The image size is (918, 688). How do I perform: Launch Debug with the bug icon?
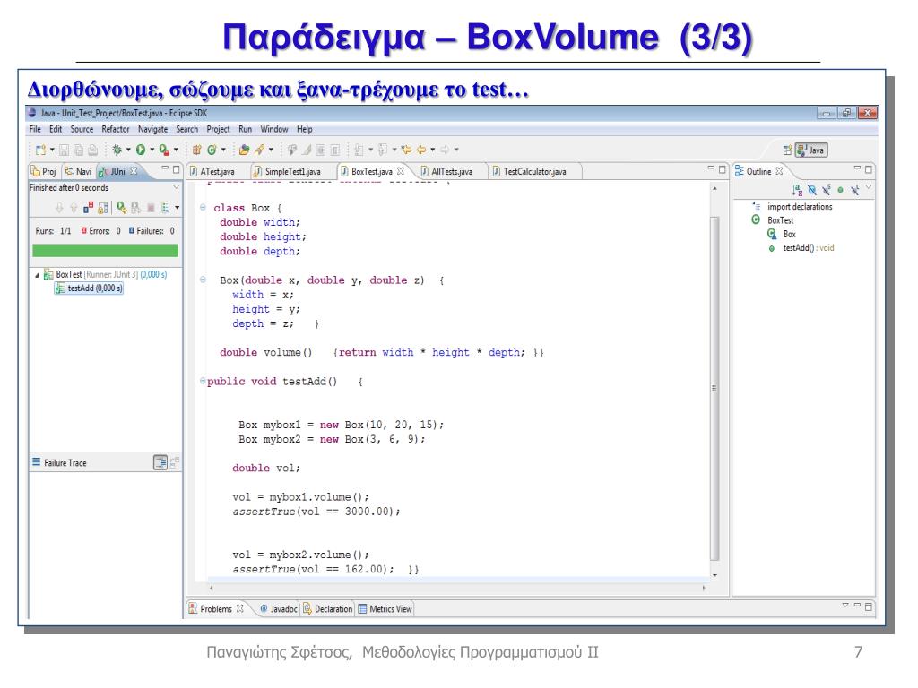tap(117, 150)
